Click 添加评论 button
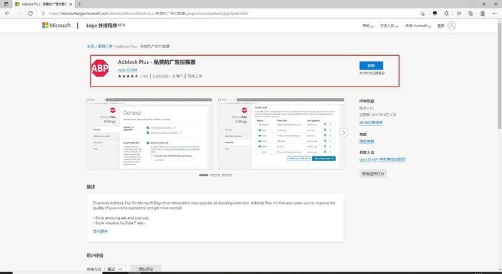This screenshot has height=274, width=502. coord(146,269)
